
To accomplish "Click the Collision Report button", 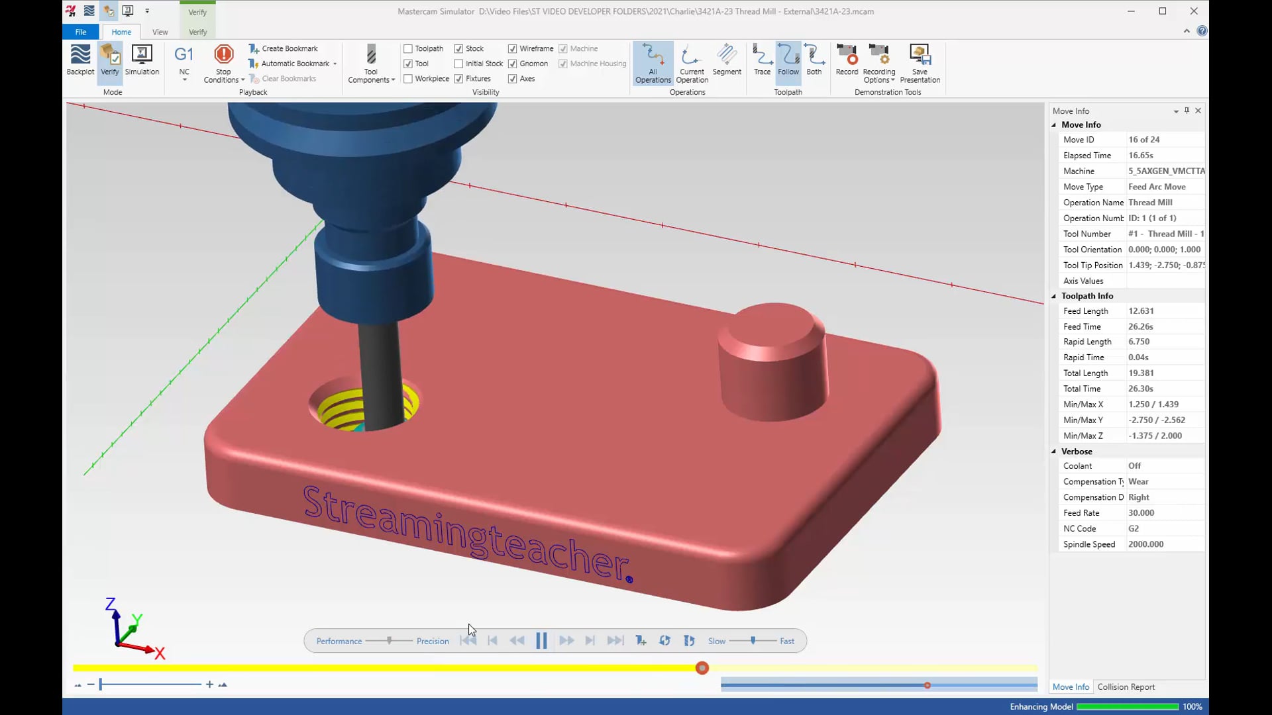I will (x=1127, y=687).
